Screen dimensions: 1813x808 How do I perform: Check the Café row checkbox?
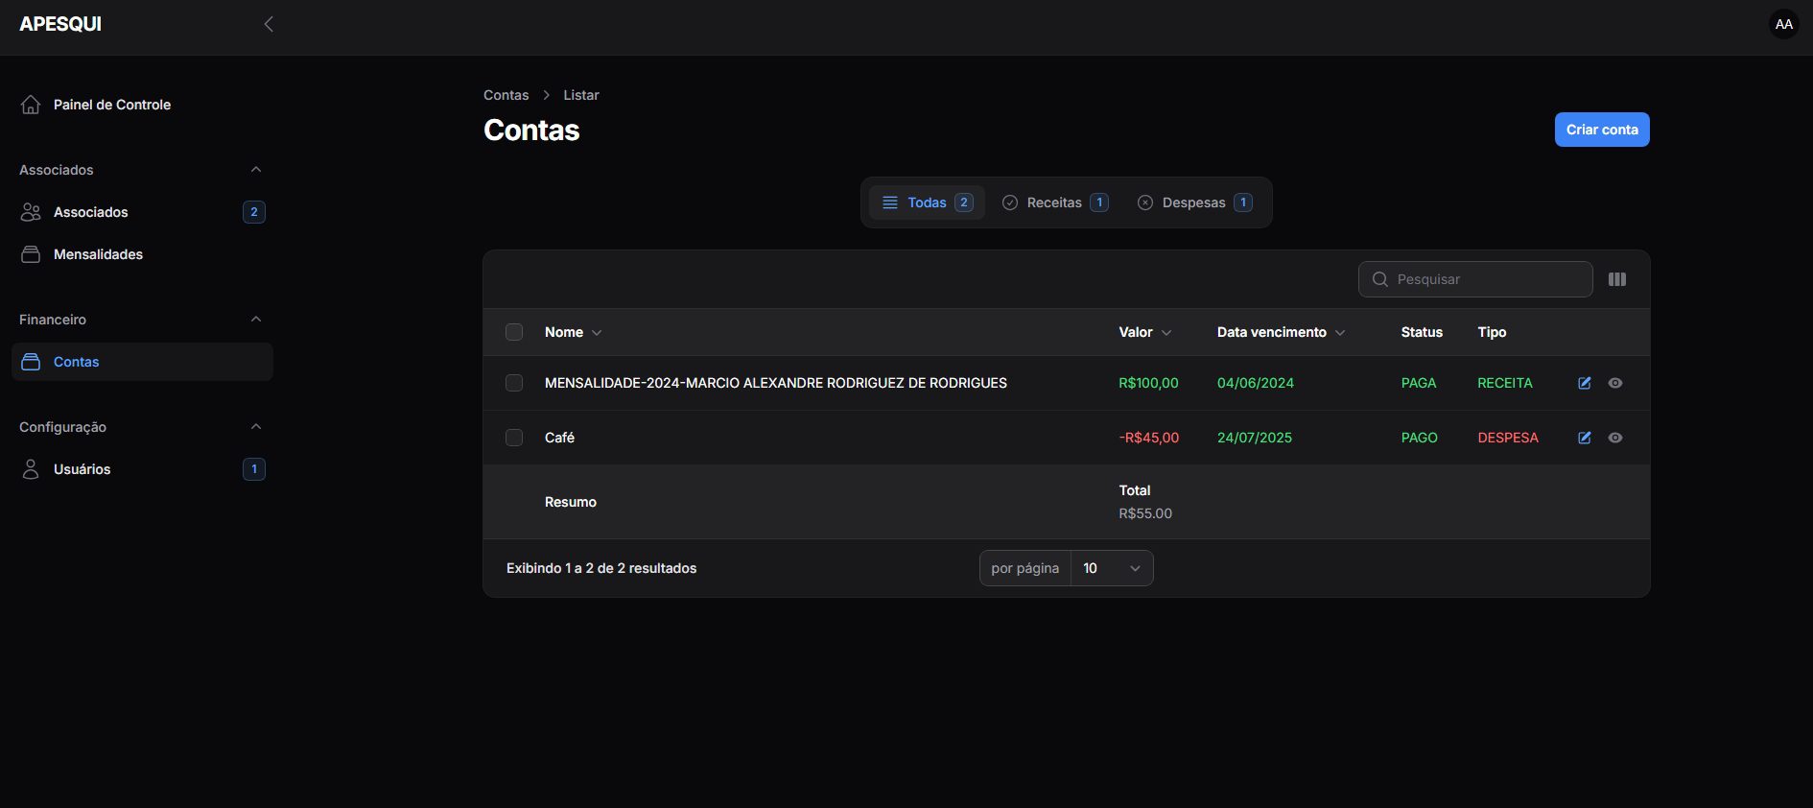click(x=514, y=438)
